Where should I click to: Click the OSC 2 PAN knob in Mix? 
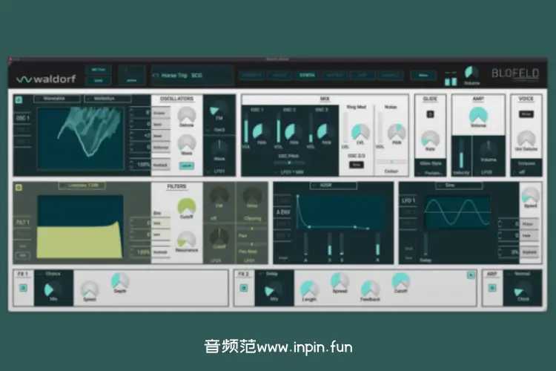pos(294,131)
